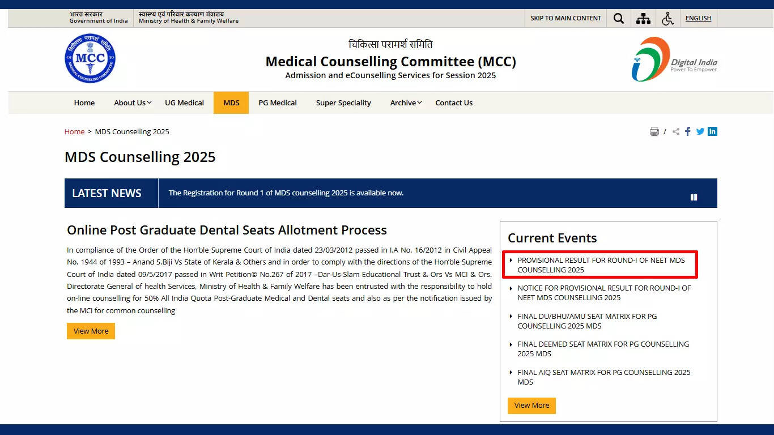
Task: Click Home breadcrumb link
Action: coord(74,131)
